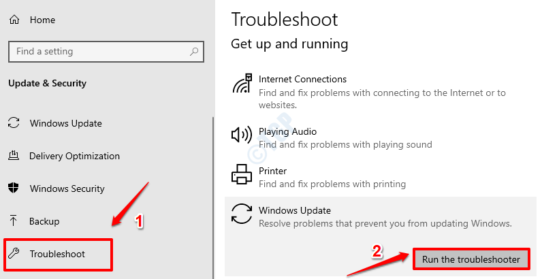Viewport: 542px width, 279px height.
Task: Click the Find a setting search box
Action: (106, 52)
